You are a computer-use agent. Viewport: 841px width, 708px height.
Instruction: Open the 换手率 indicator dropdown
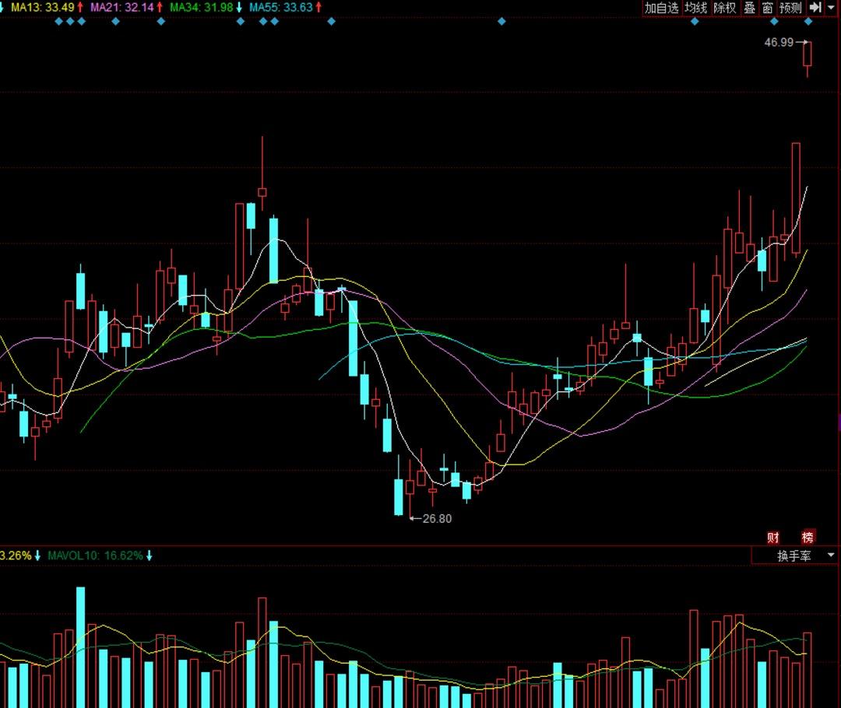pos(793,556)
